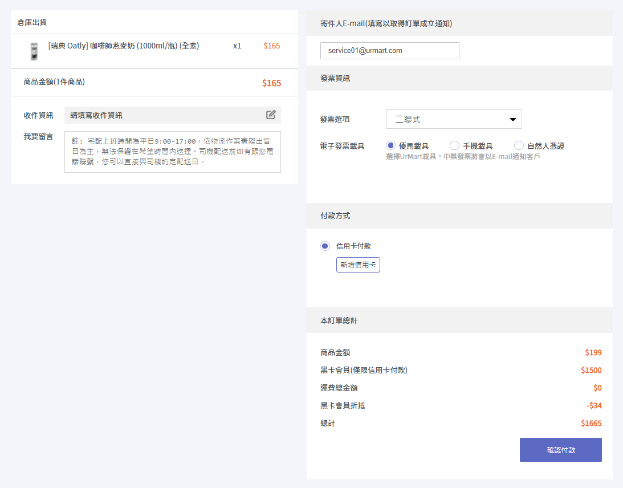Click the Oatly 咖啡師燕麥奶 product name

(124, 46)
